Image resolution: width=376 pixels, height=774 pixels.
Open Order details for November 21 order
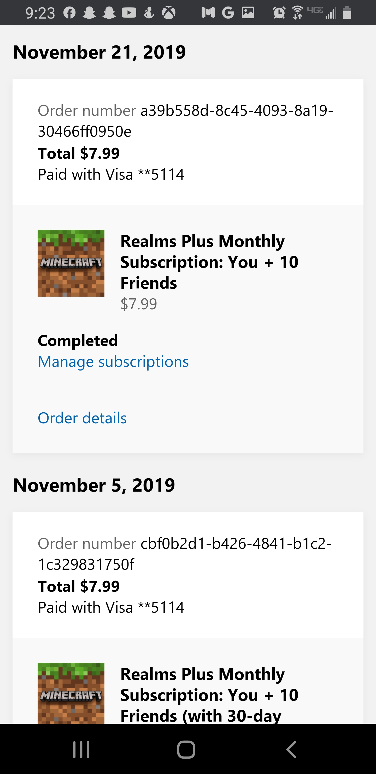pos(82,418)
